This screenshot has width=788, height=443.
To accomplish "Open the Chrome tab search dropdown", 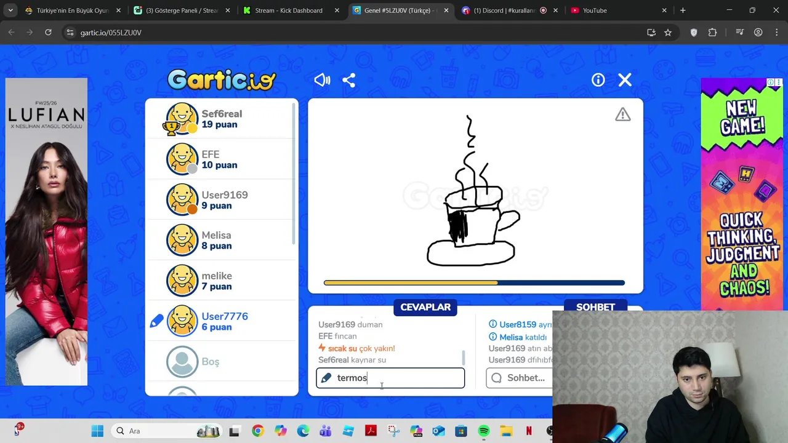I will (10, 10).
